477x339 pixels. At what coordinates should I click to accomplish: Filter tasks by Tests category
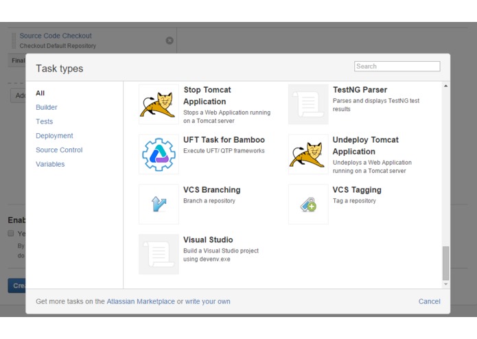pos(45,121)
